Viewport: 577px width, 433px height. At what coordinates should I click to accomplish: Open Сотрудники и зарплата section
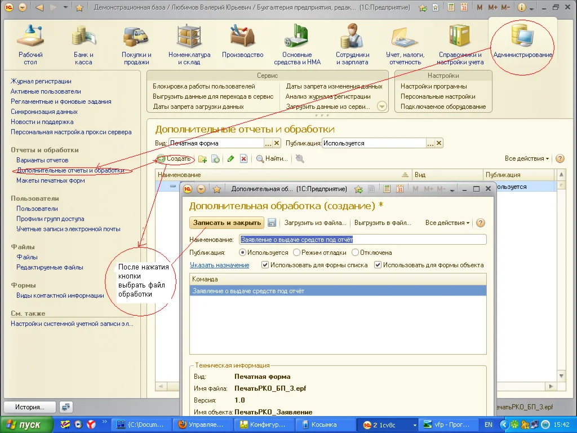pos(353,45)
